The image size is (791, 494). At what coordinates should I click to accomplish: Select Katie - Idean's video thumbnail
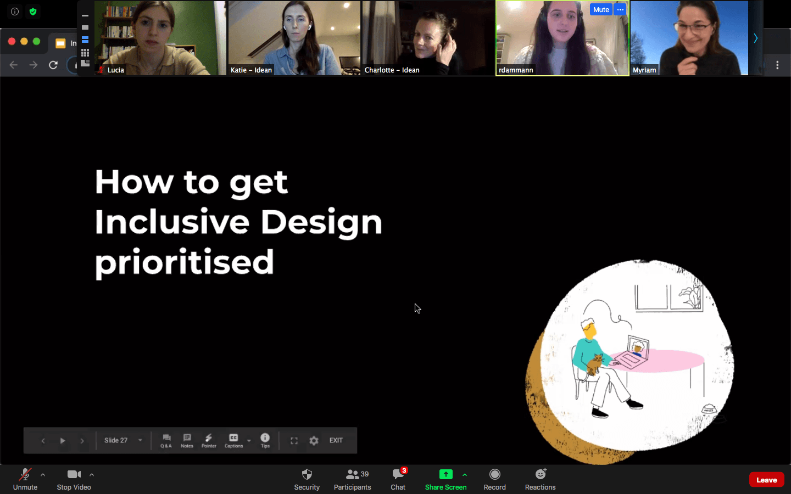294,38
